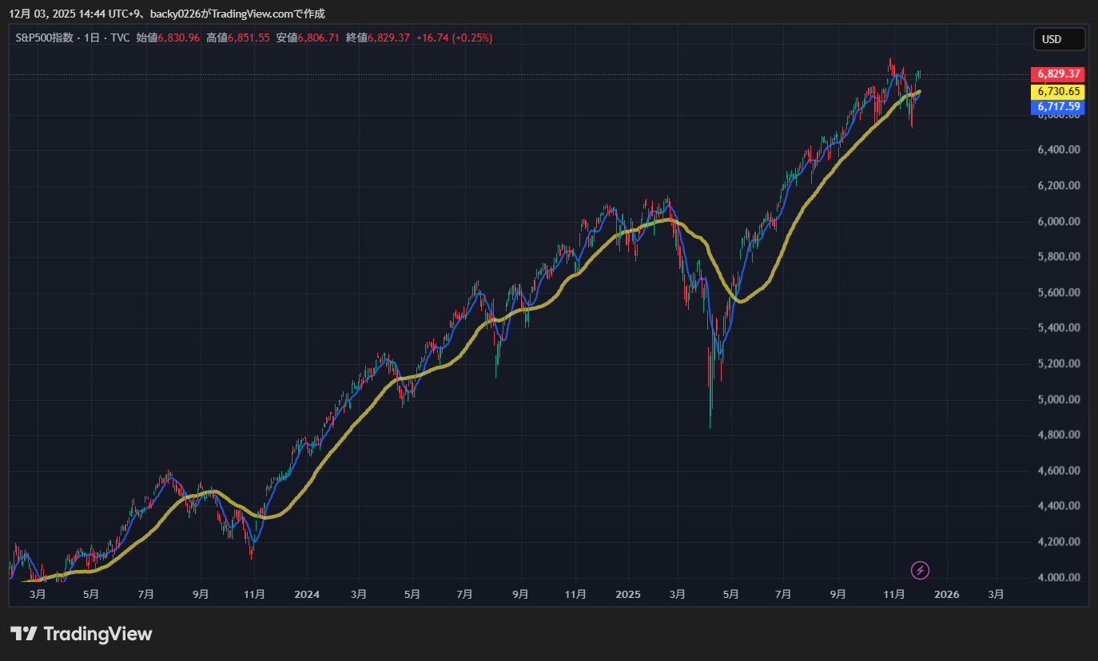Screen dimensions: 1098x661
Task: Click the TradingView logo icon
Action: (24, 634)
